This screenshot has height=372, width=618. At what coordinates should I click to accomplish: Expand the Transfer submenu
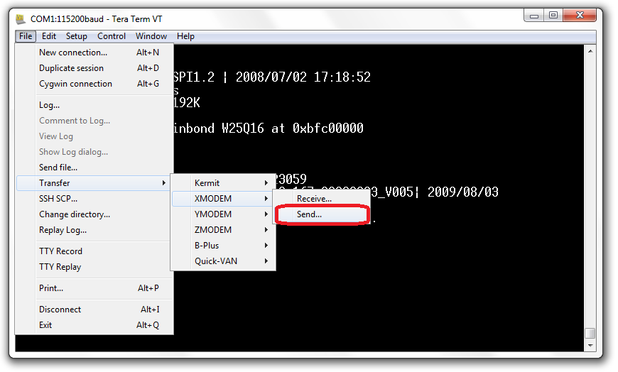click(93, 183)
